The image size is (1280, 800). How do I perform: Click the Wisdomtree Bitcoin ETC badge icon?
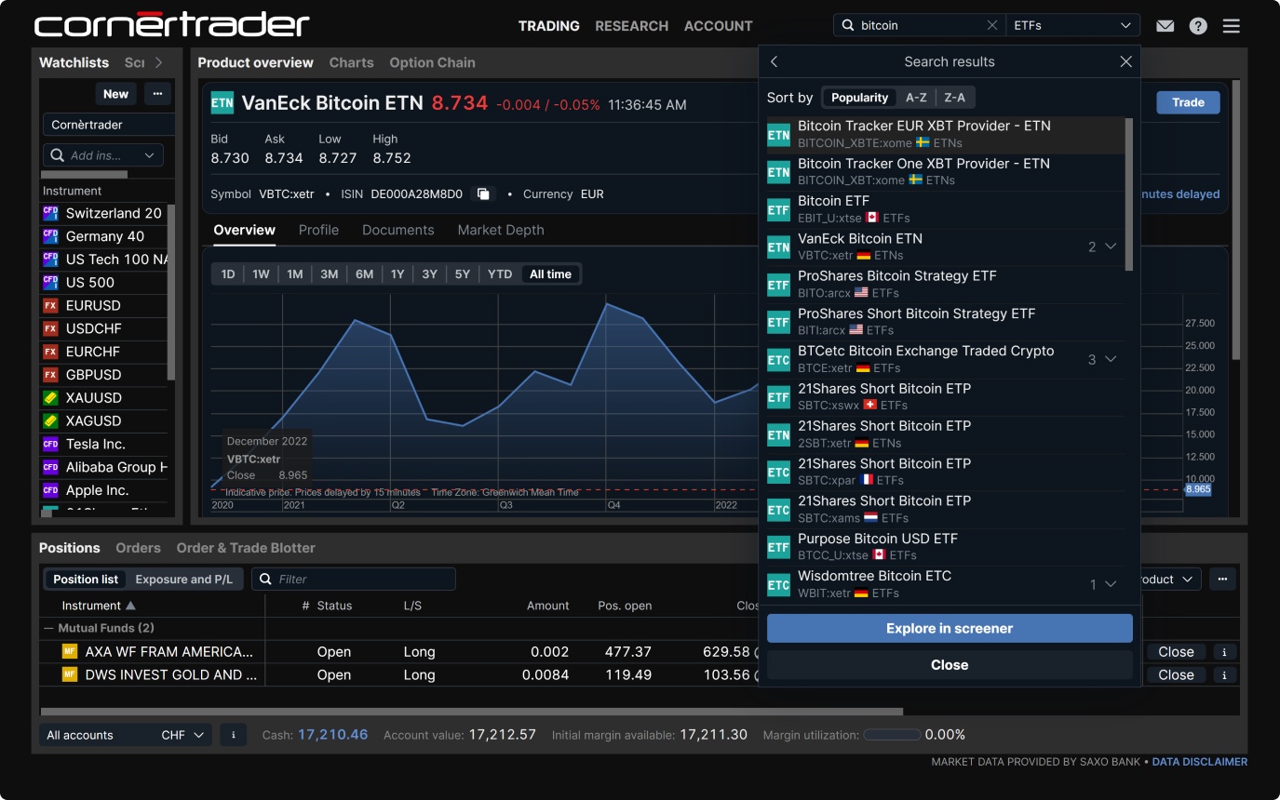[x=778, y=584]
